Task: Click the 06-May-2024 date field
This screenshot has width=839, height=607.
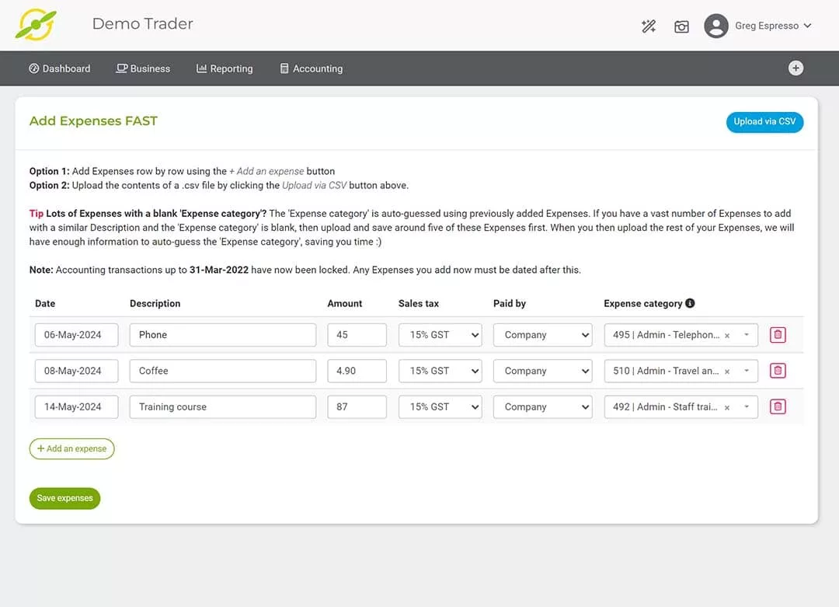Action: tap(76, 335)
